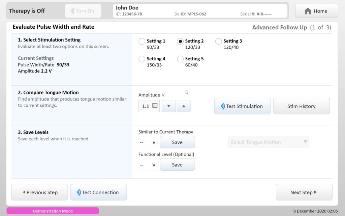Screen dimensions: 345x216
Task: Click the Demonstration Mode banner
Action: (x=53, y=211)
